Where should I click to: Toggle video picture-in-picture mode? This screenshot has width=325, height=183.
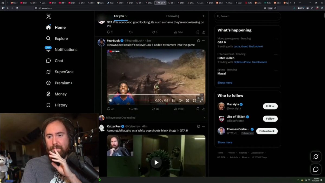(x=194, y=100)
